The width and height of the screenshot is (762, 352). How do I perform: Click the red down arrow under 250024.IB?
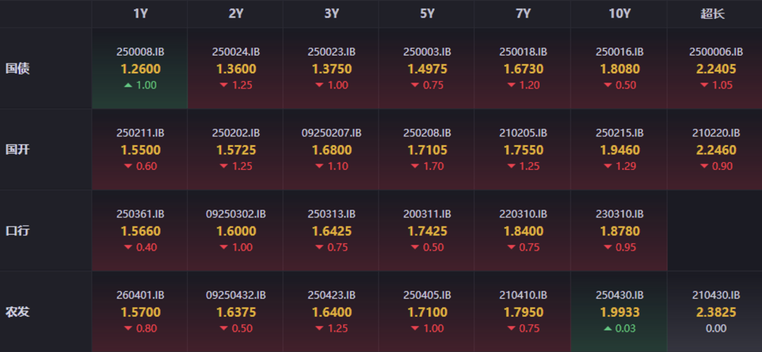tap(224, 85)
